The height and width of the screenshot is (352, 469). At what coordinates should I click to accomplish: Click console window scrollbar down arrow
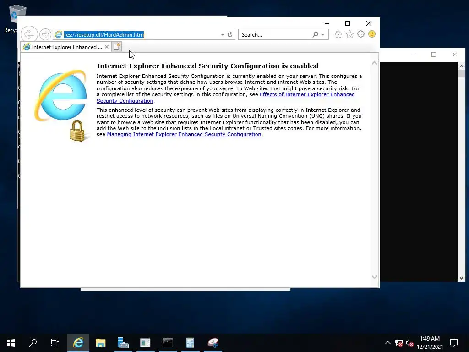click(x=461, y=278)
